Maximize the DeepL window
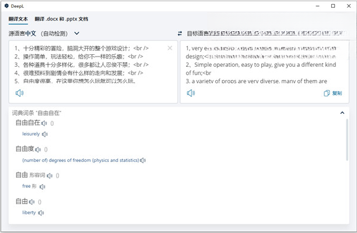 [333, 6]
